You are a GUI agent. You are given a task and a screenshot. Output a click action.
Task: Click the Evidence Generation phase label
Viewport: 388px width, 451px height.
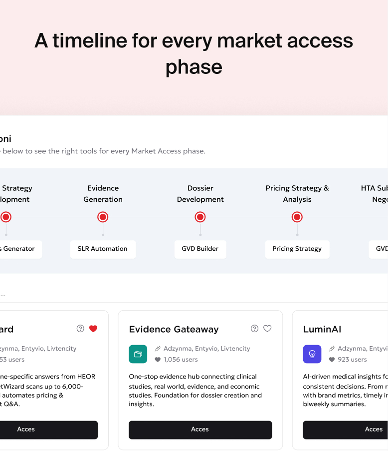pos(103,194)
